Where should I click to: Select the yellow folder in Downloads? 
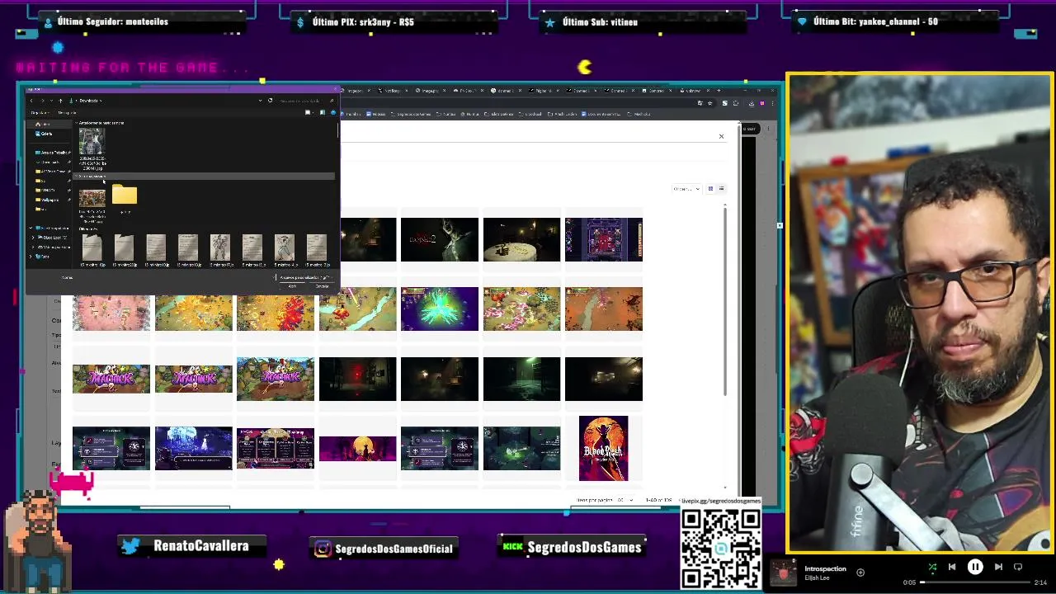pyautogui.click(x=125, y=194)
